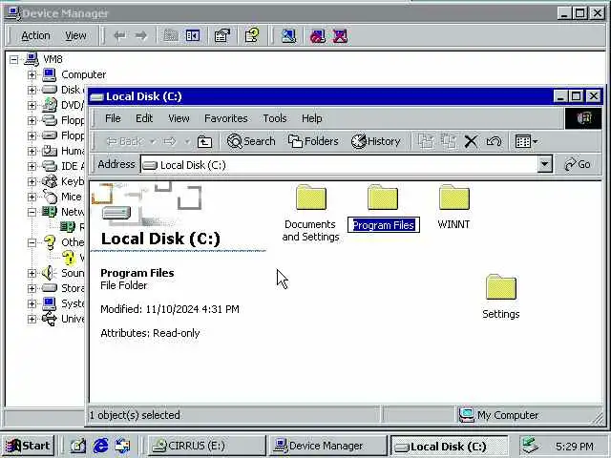Select the Mice tree item

coord(72,197)
